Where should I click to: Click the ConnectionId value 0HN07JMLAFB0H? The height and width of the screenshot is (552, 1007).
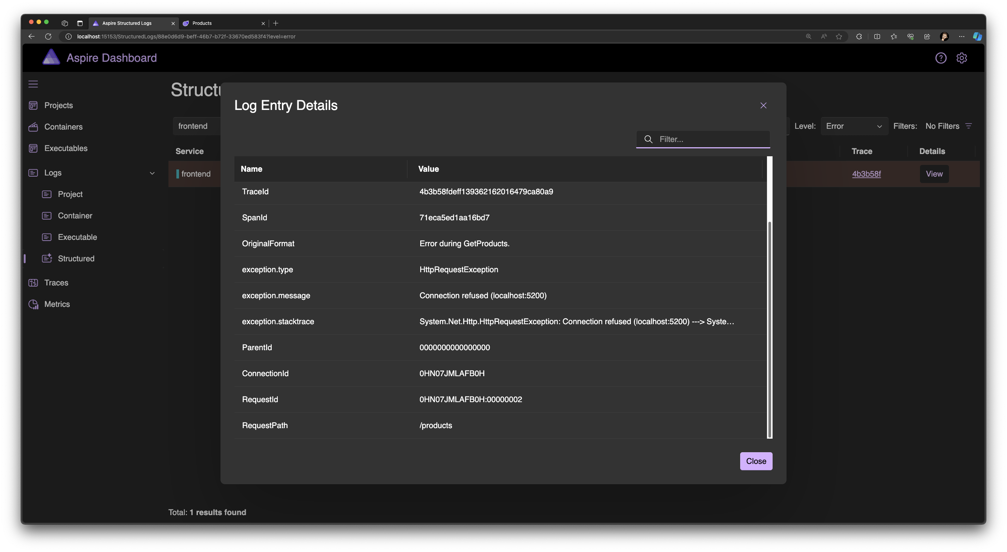coord(451,374)
